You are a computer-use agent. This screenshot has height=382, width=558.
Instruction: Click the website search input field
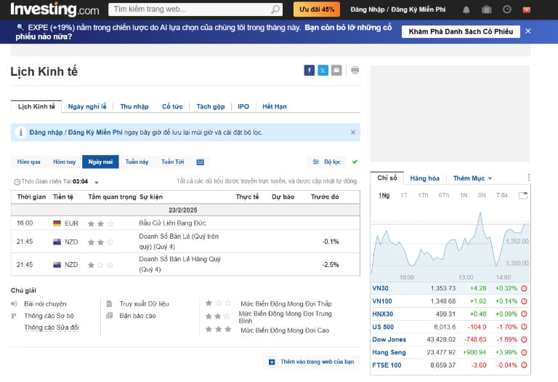coord(190,10)
